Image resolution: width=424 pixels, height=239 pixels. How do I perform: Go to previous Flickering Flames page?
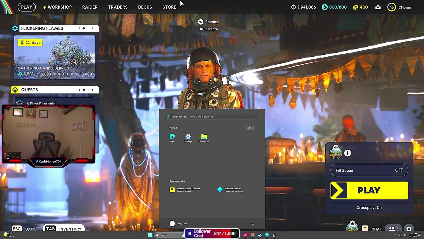point(79,28)
